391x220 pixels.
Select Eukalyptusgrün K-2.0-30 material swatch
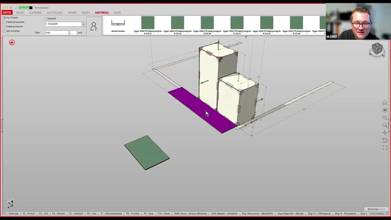267,23
